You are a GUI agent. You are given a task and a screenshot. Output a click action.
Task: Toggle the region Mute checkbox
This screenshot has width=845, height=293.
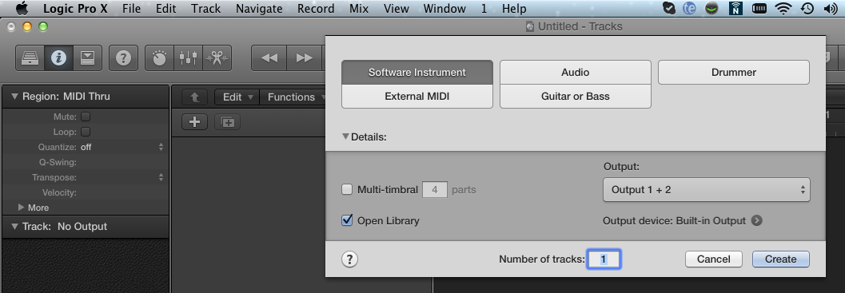[86, 117]
